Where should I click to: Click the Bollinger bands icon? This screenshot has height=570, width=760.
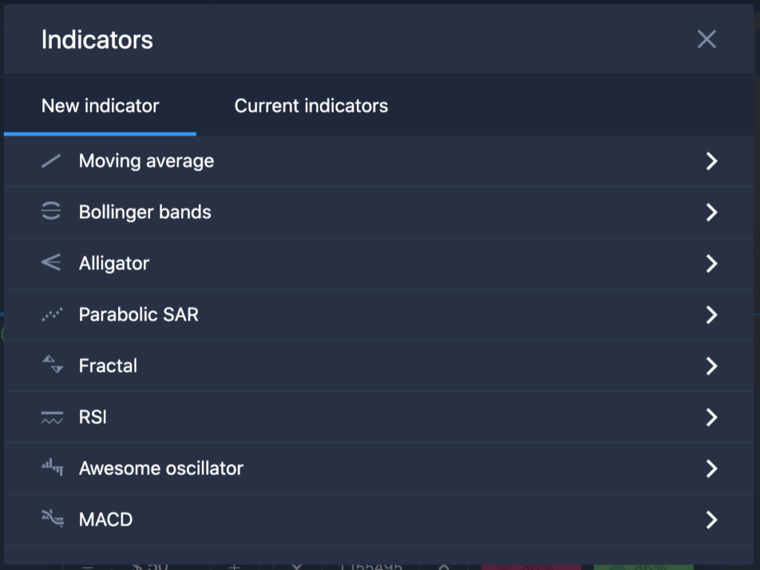pos(51,212)
